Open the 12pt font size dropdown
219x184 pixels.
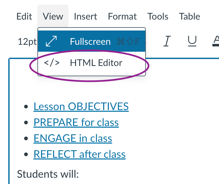[x=26, y=41]
